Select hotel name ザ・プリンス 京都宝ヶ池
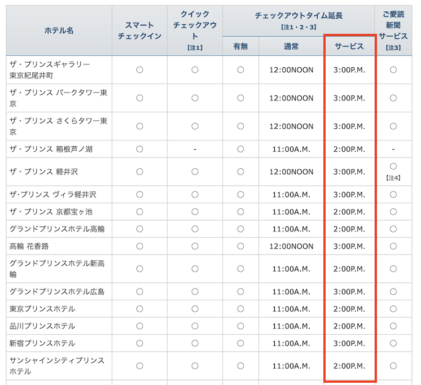The width and height of the screenshot is (421, 385). click(51, 212)
